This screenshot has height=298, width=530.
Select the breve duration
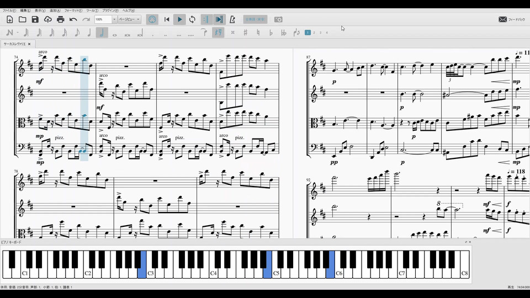128,34
